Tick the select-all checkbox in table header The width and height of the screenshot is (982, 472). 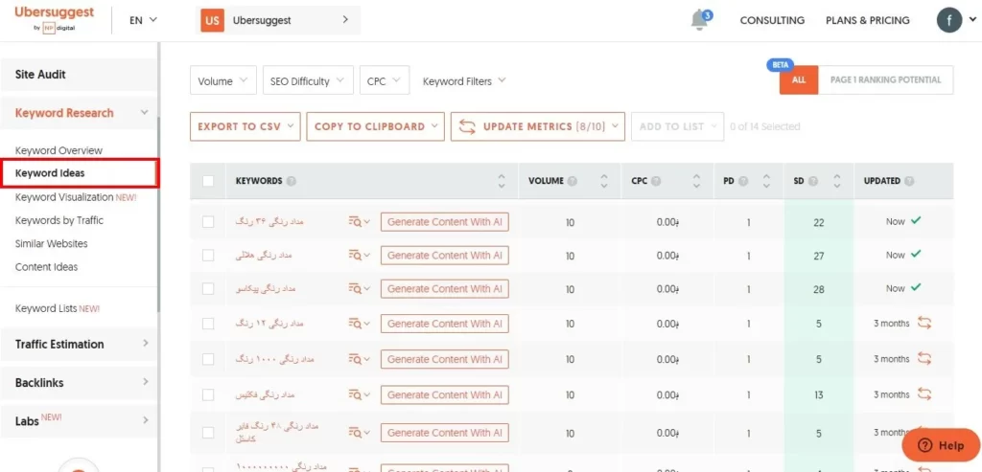coord(208,181)
